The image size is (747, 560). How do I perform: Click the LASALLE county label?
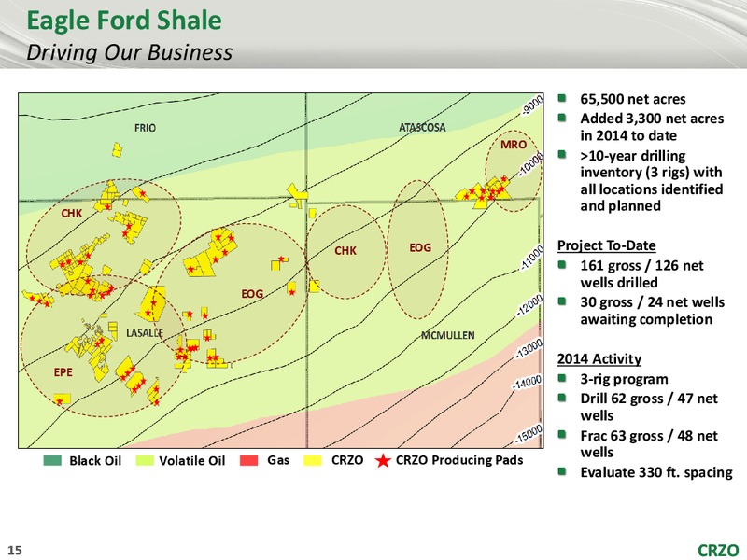click(145, 332)
